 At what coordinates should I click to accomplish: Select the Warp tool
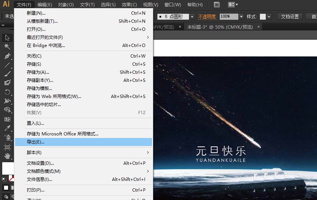click(x=7, y=101)
